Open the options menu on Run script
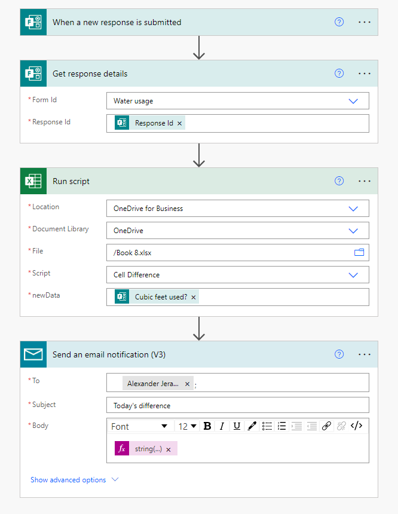Image resolution: width=398 pixels, height=514 pixels. pos(365,180)
